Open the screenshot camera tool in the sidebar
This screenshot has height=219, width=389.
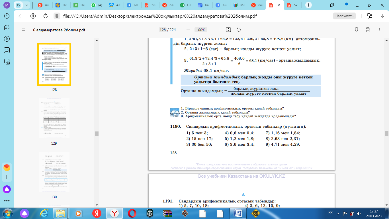click(x=7, y=62)
